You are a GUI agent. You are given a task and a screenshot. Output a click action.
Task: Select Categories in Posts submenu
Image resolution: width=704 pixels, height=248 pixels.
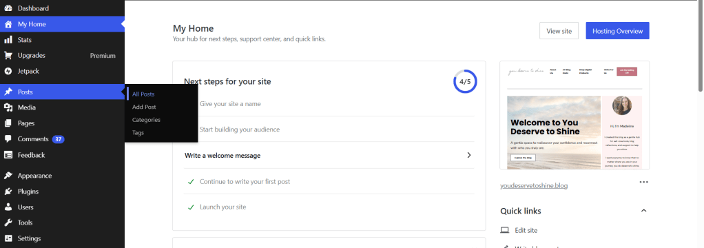146,120
